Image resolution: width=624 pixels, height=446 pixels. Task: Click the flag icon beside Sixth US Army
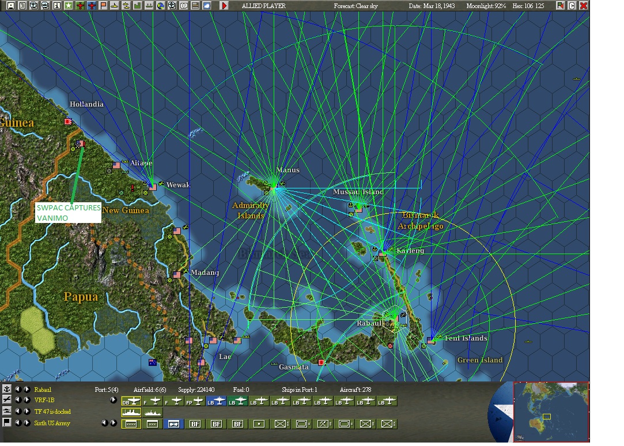[x=6, y=422]
